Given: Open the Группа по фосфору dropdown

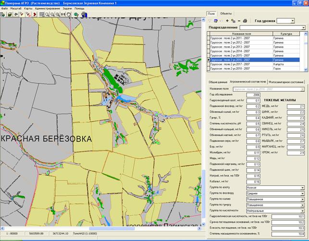Looking at the screenshot, I should (302, 193).
